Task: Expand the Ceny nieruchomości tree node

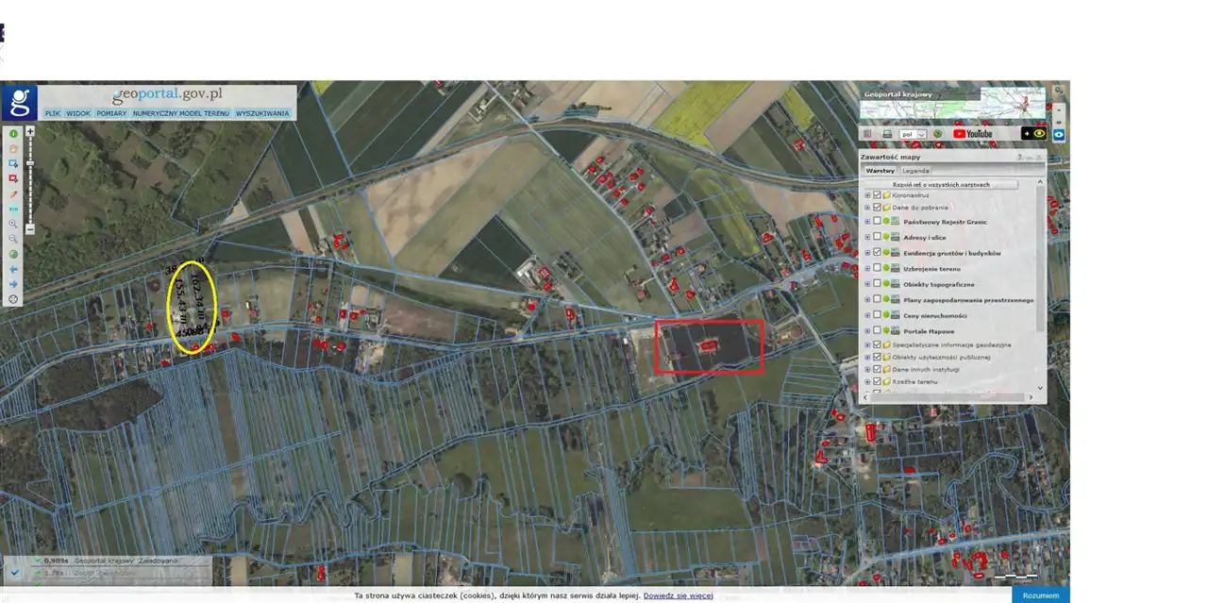Action: click(x=866, y=315)
